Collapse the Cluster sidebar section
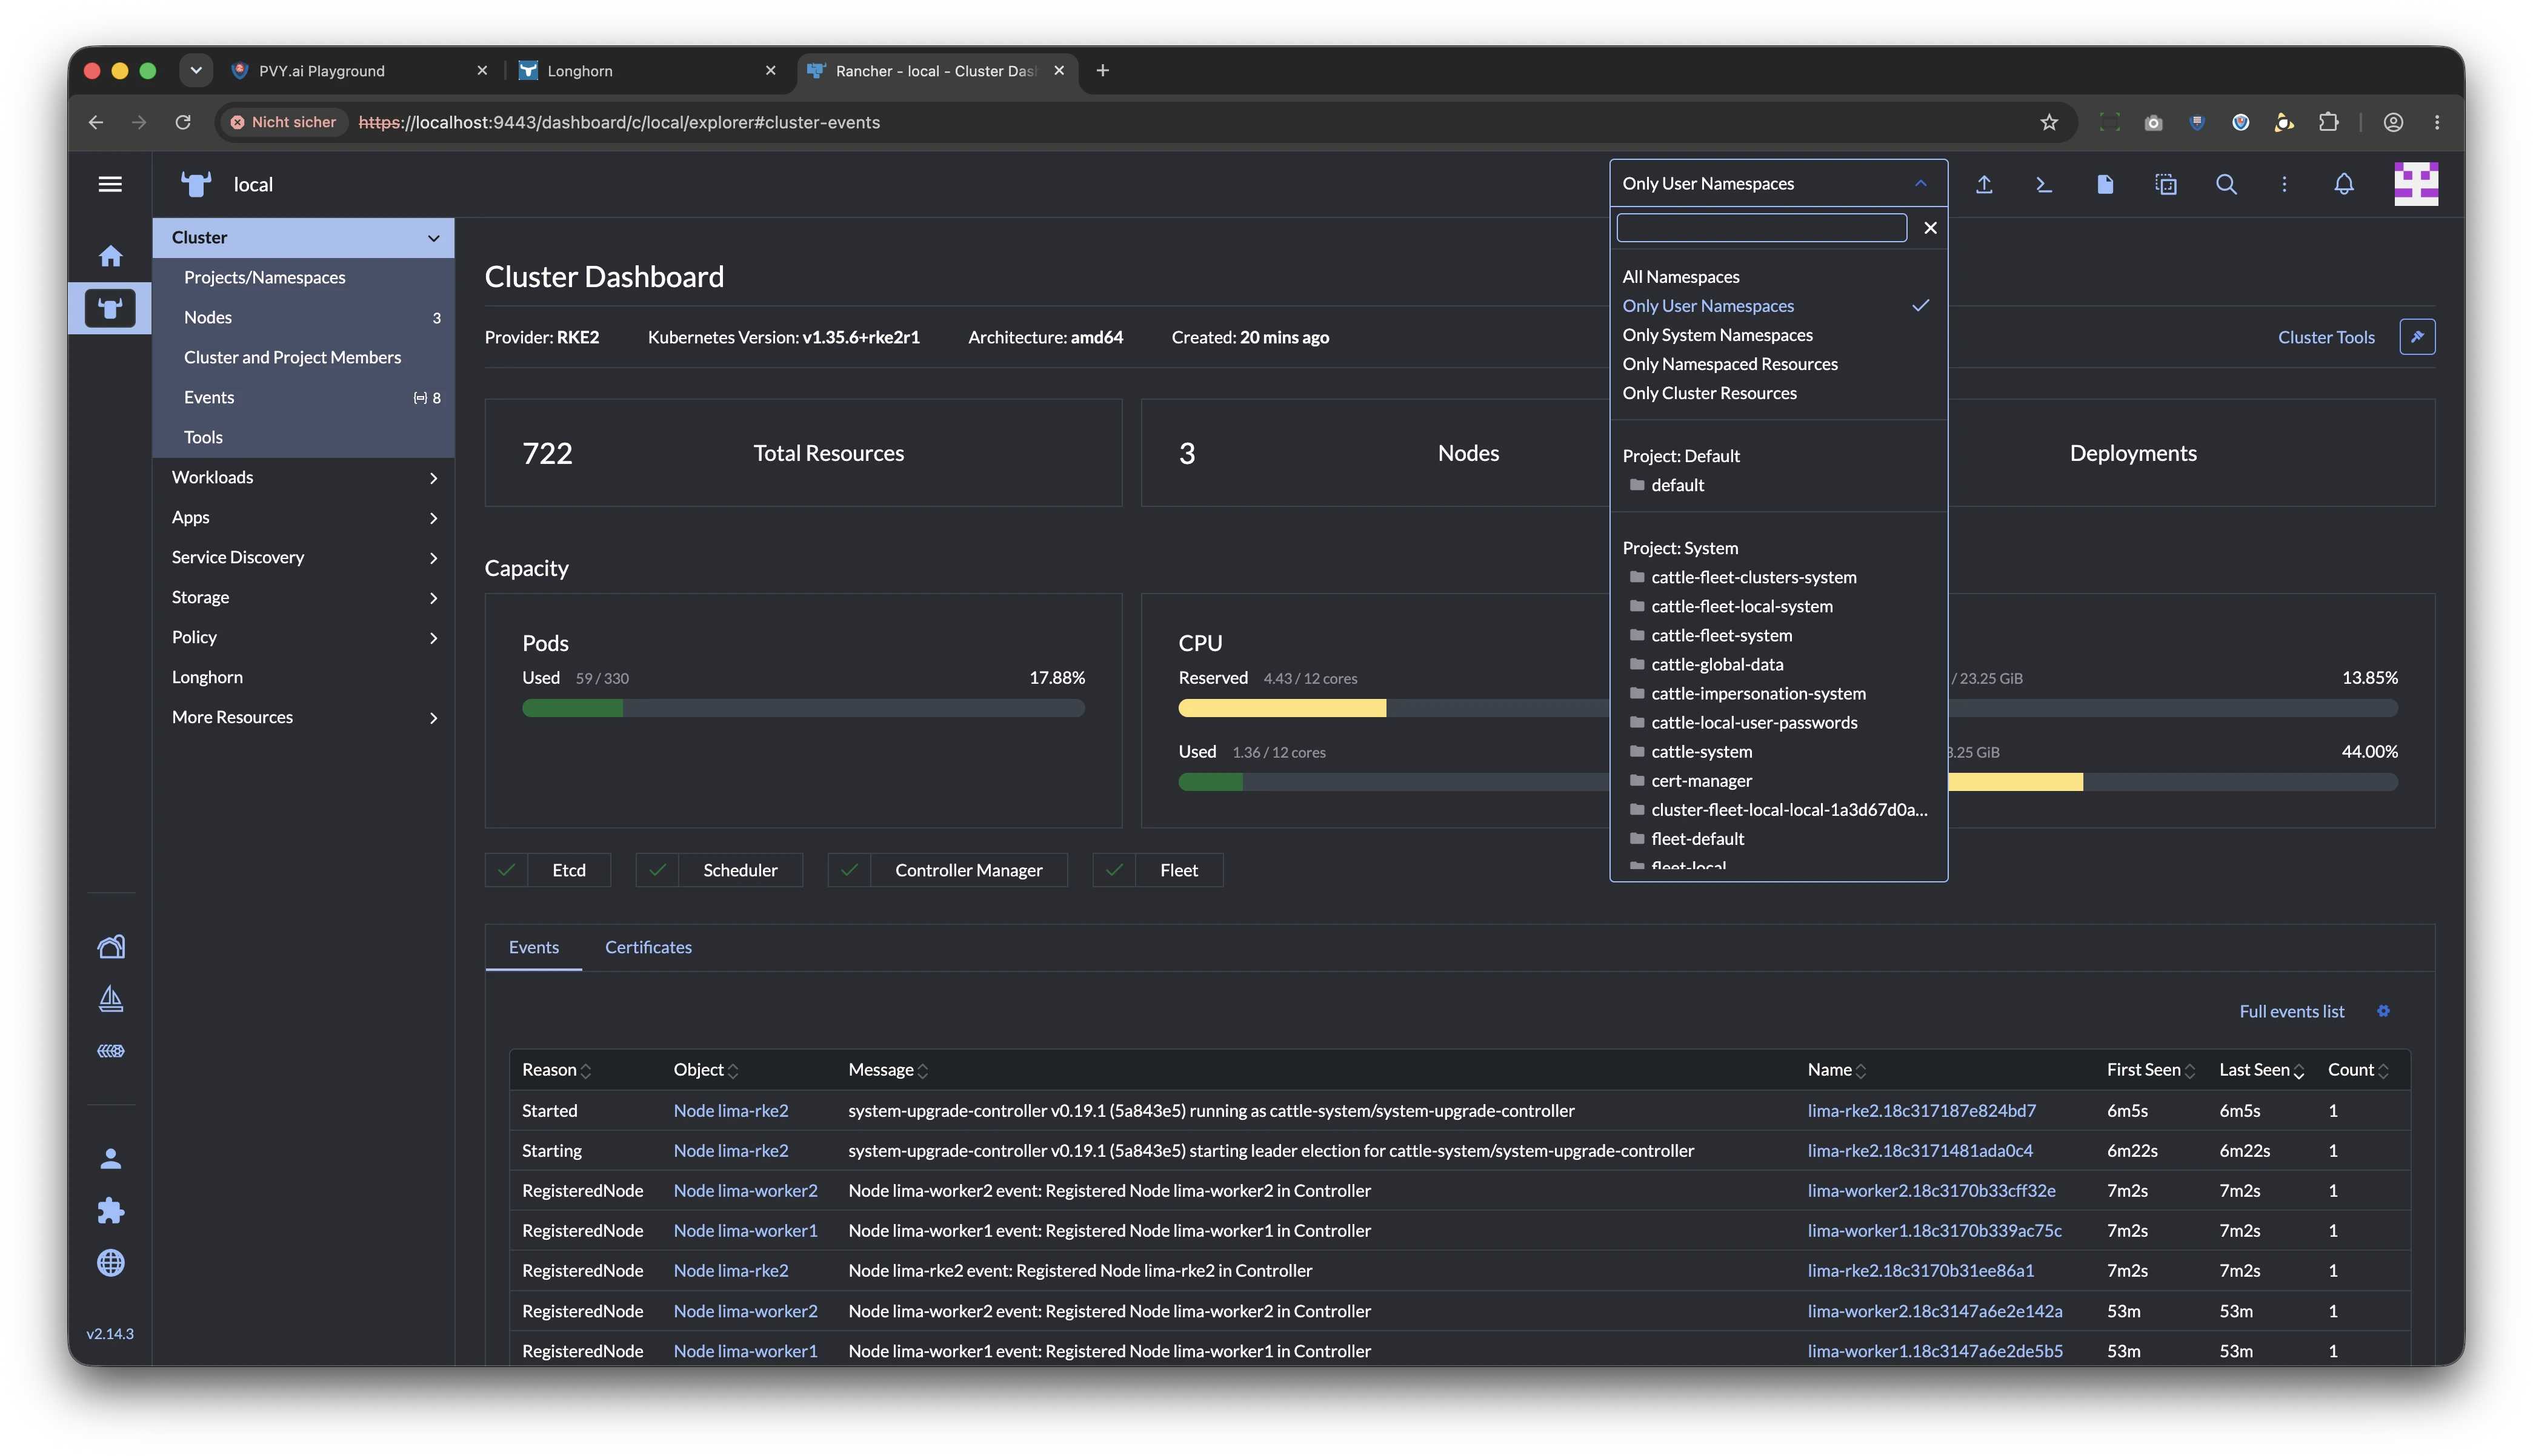The width and height of the screenshot is (2533, 1456). (433, 238)
